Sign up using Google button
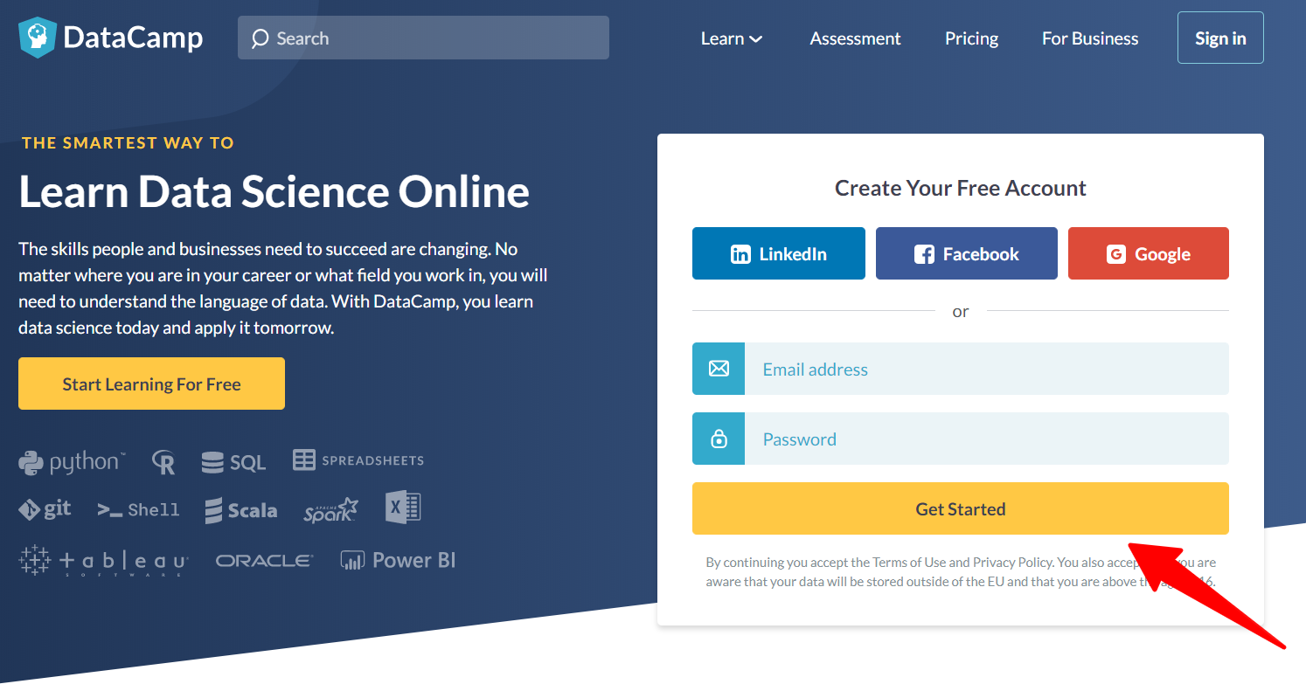The height and width of the screenshot is (691, 1306). (1148, 254)
